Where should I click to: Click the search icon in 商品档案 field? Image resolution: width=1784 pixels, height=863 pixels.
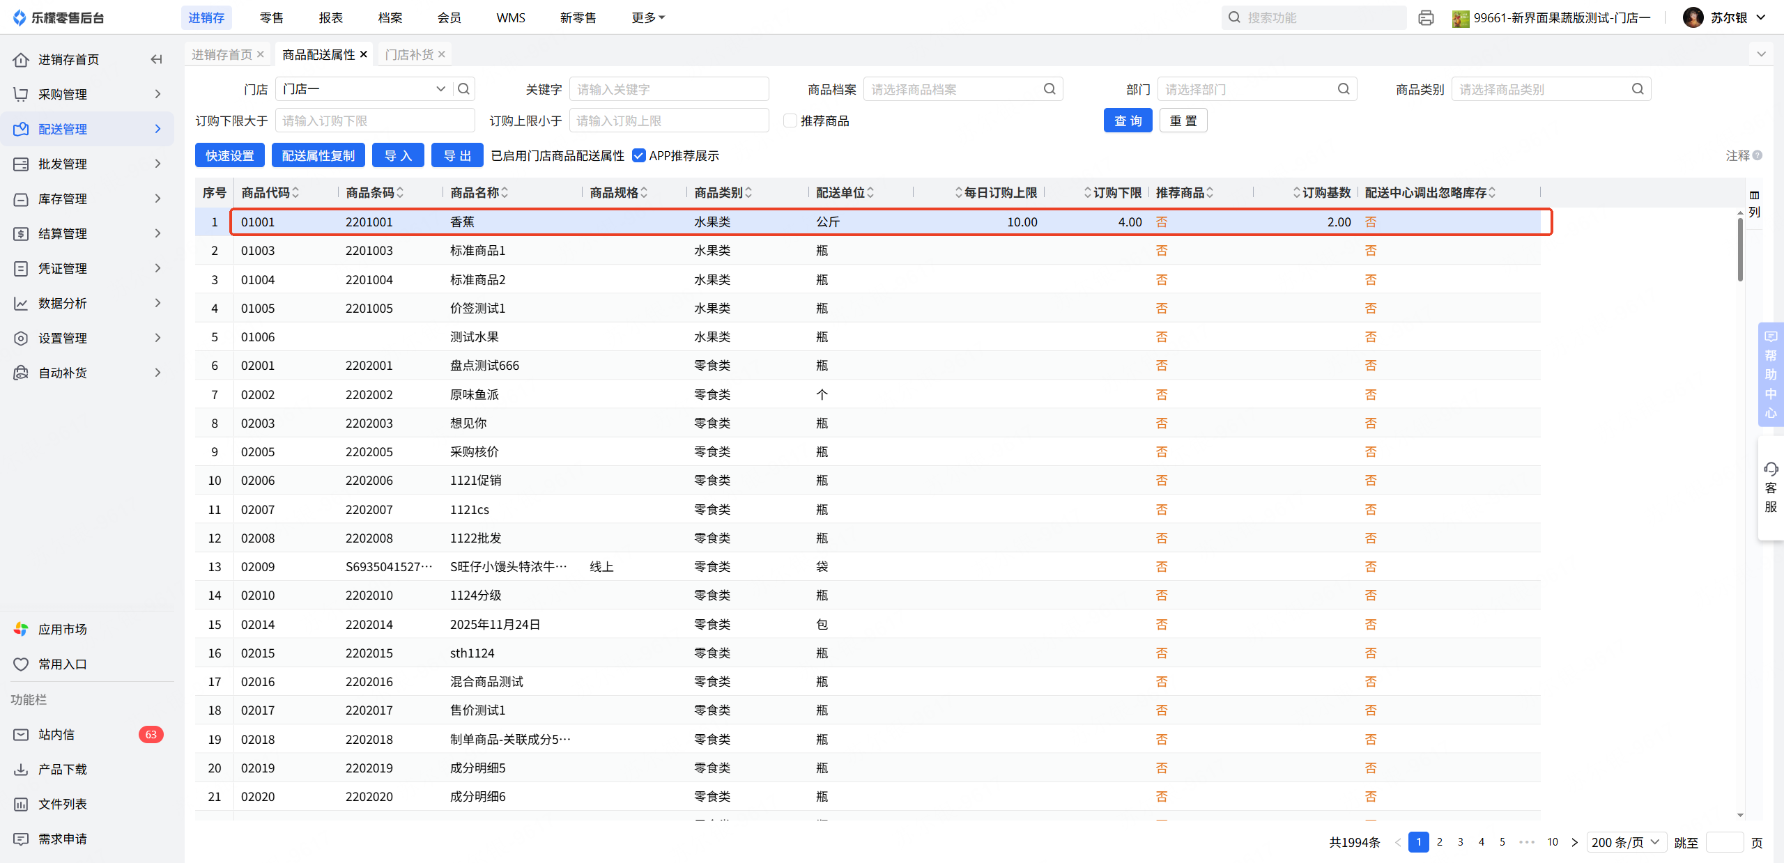coord(1049,88)
